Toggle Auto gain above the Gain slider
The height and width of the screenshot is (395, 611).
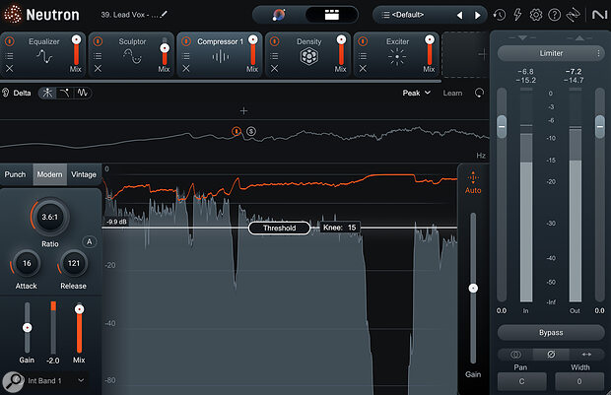473,182
